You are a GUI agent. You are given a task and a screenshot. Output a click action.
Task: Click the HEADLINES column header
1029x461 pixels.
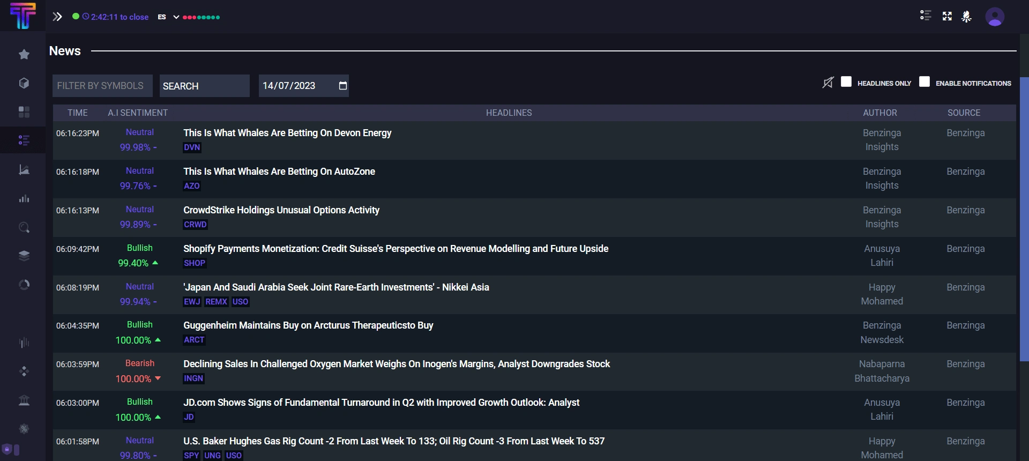[x=509, y=113]
